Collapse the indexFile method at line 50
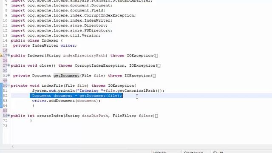Screen dimensions: 272x153 click(x=8, y=85)
